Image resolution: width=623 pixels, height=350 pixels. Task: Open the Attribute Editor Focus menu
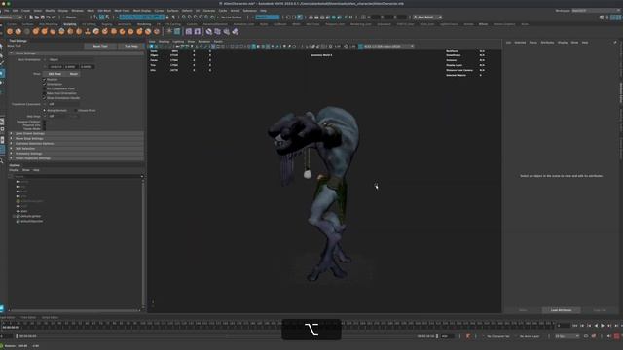click(532, 43)
